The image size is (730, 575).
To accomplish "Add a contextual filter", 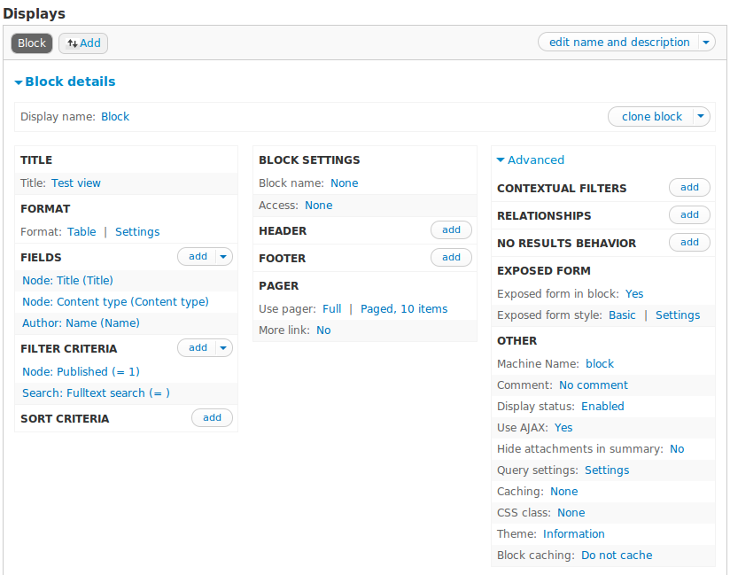I will (689, 187).
